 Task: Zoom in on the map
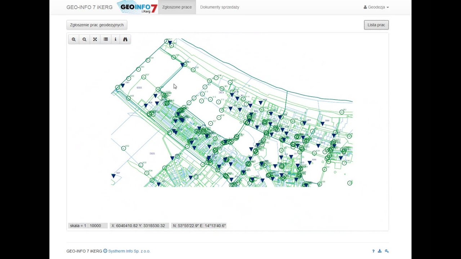[x=73, y=39]
